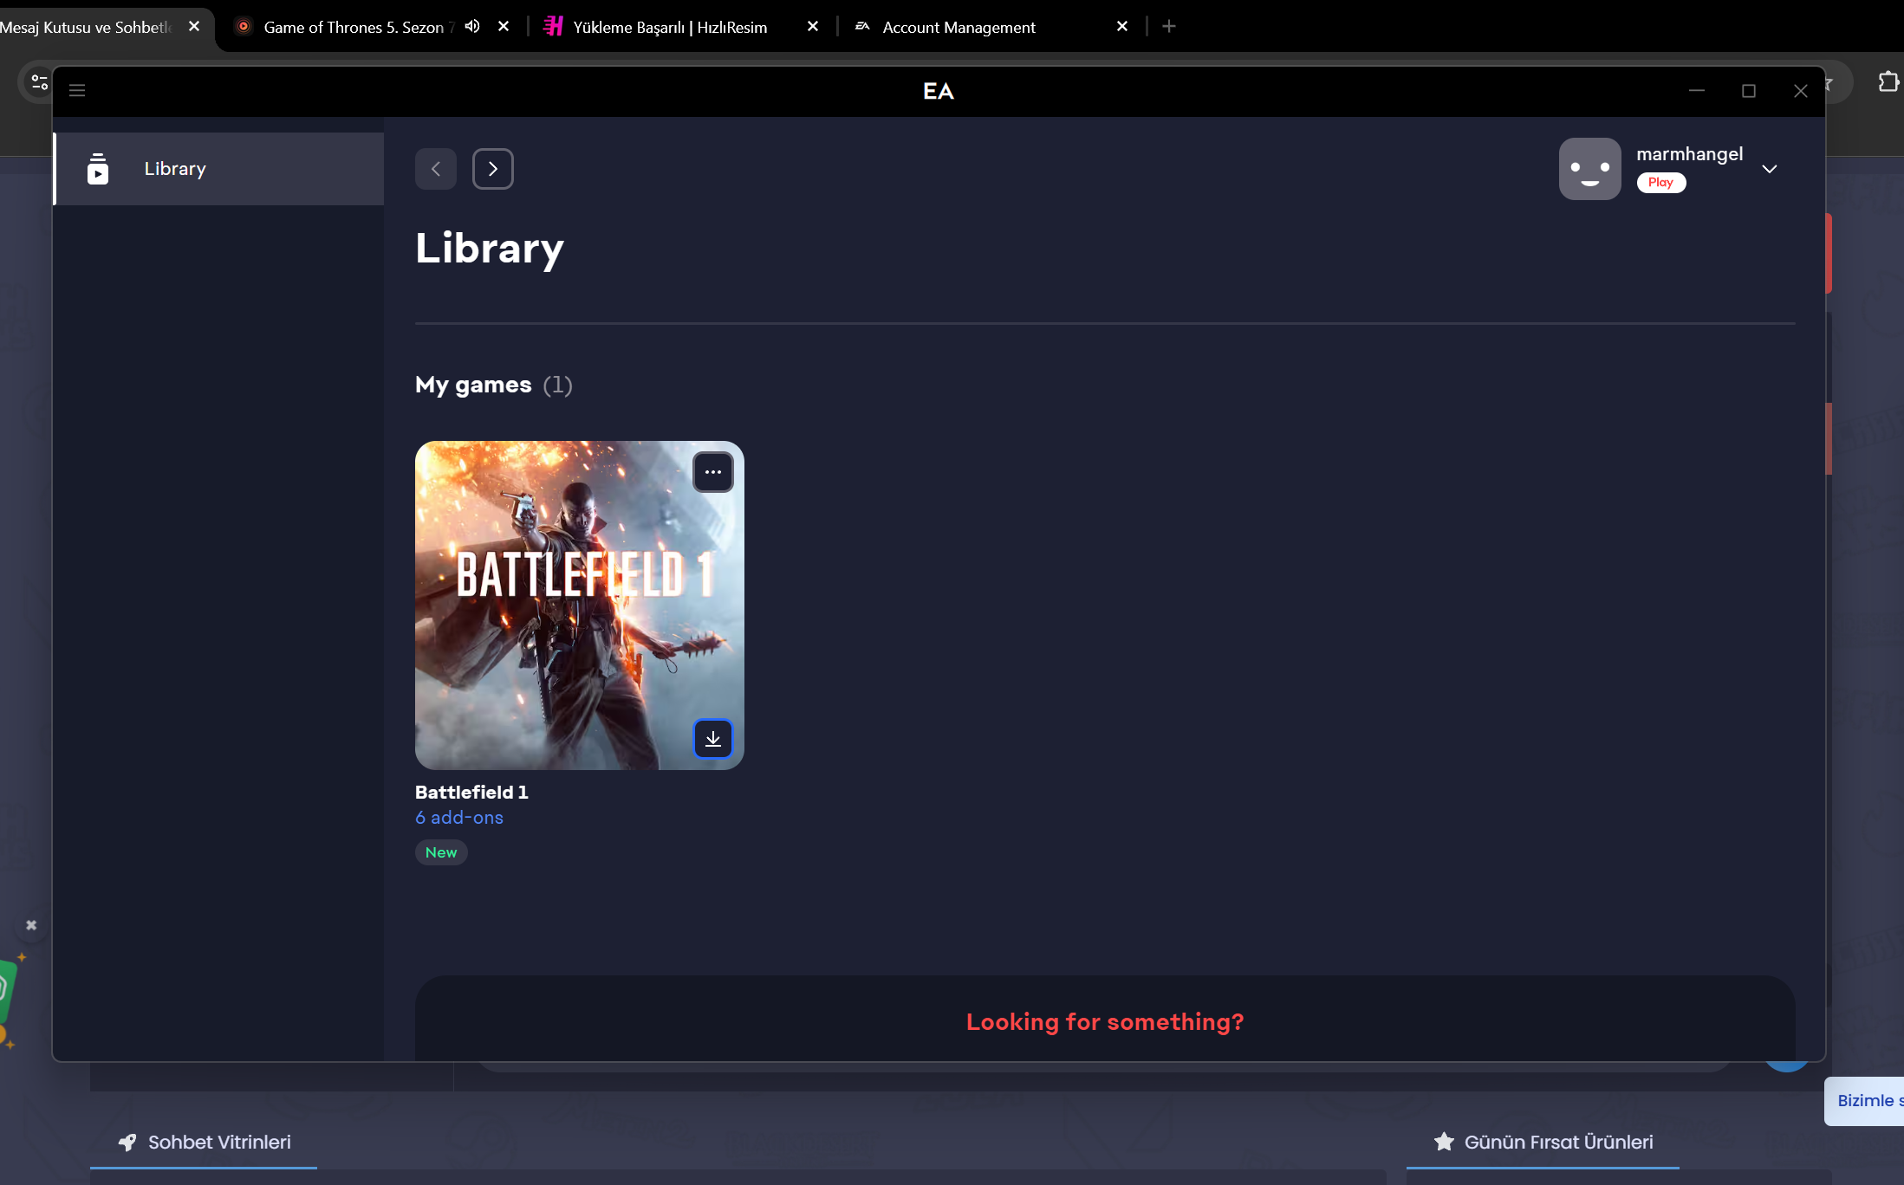This screenshot has height=1185, width=1904.
Task: Download Battlefield 1 with the download icon
Action: pos(713,739)
